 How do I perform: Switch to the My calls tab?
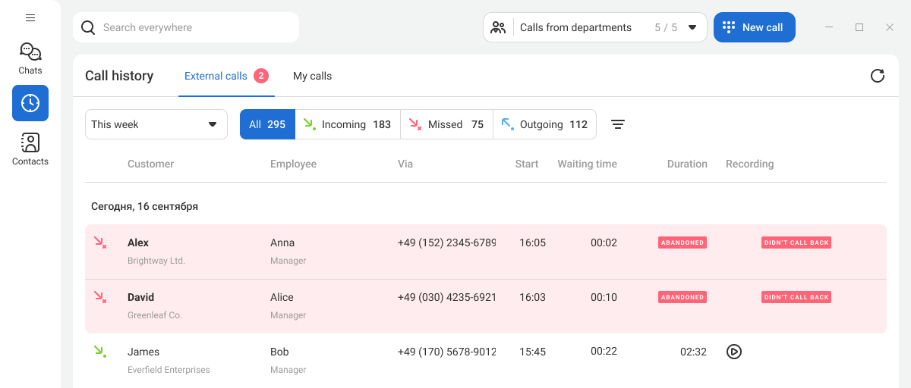[x=312, y=76]
